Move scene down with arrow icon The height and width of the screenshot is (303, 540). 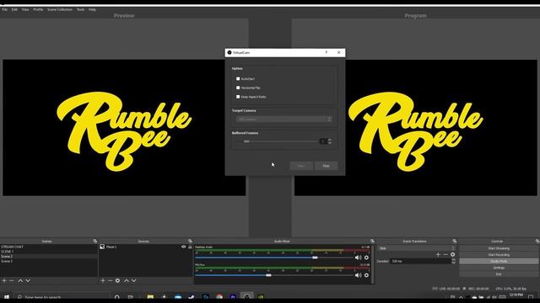coord(28,280)
